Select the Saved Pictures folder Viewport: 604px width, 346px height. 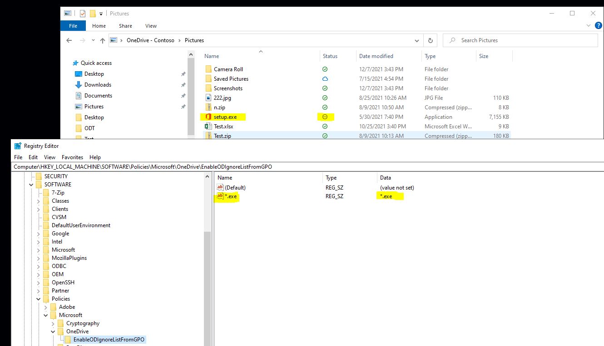[x=231, y=79]
